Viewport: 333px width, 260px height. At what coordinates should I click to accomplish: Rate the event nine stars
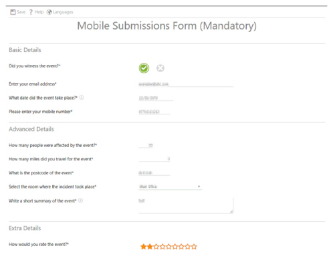click(194, 247)
